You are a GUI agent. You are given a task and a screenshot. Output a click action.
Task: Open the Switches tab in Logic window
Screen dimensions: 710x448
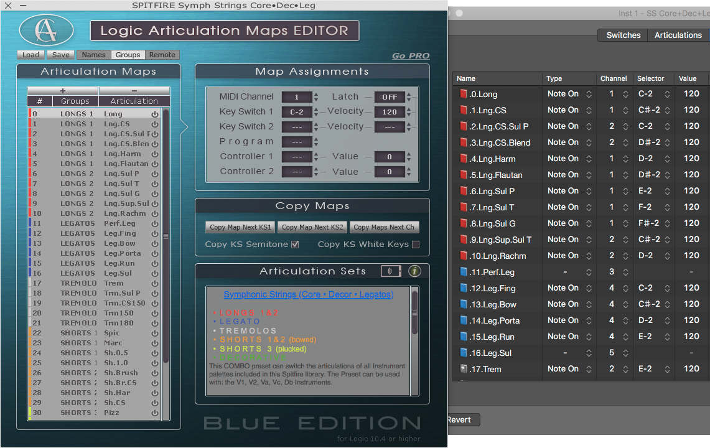point(623,35)
